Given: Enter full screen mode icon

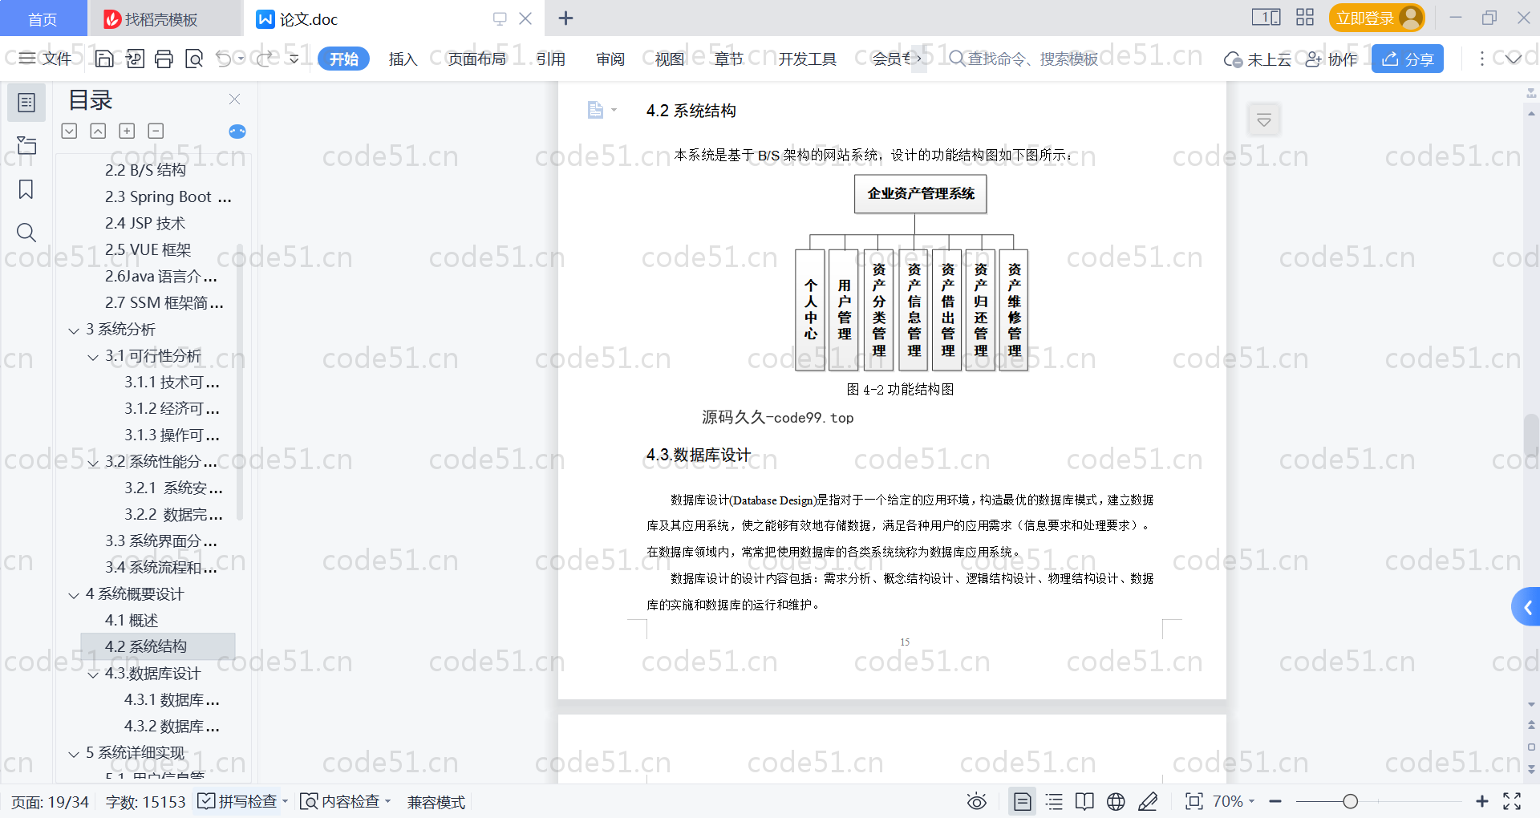Looking at the screenshot, I should point(1512,801).
